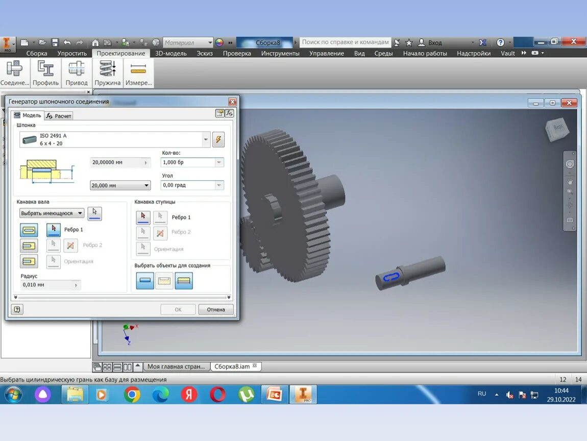This screenshot has height=441, width=587.
Task: Toggle hub groove Ребро 1 selection button
Action: click(x=143, y=217)
